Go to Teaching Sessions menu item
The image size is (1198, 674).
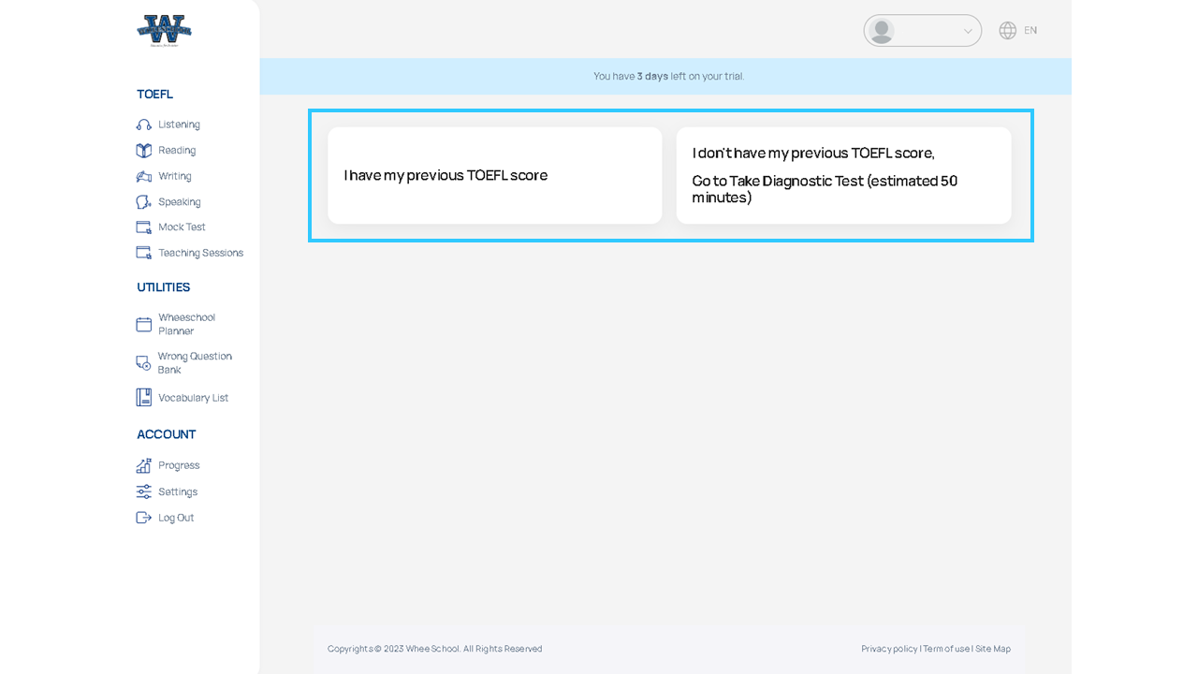click(x=200, y=253)
